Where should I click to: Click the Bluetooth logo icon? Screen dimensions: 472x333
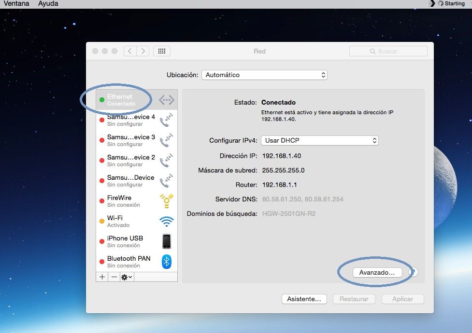tap(167, 262)
